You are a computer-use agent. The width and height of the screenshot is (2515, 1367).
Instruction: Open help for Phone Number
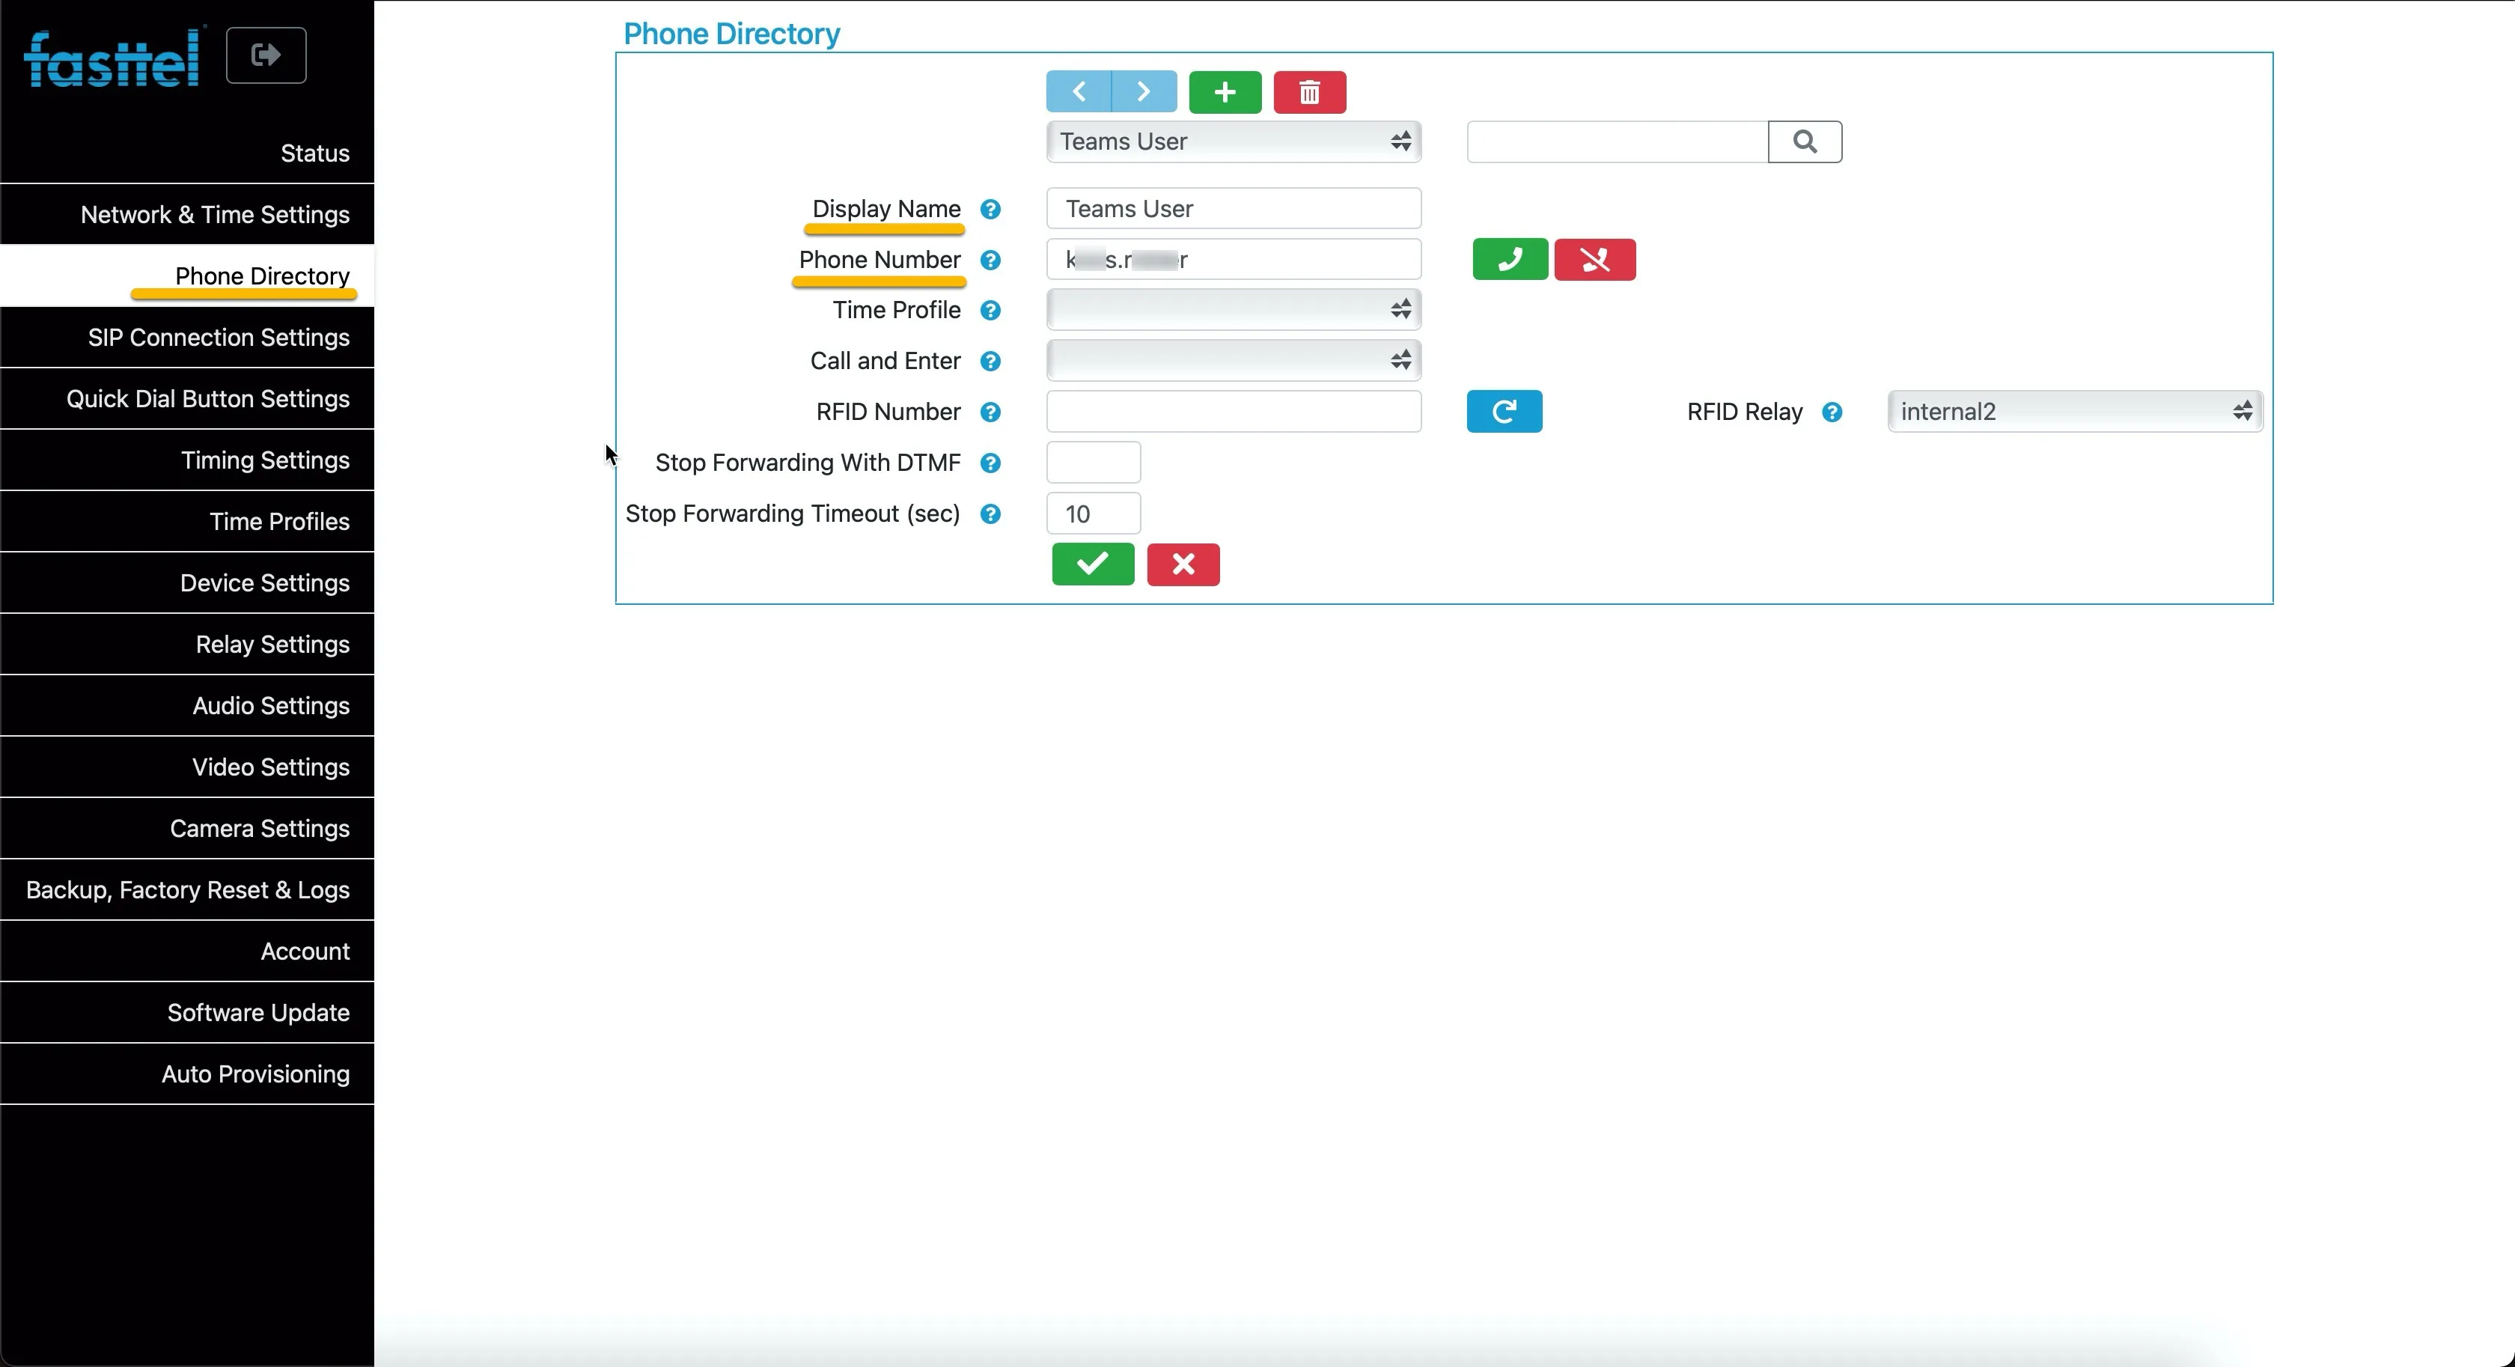pos(990,260)
